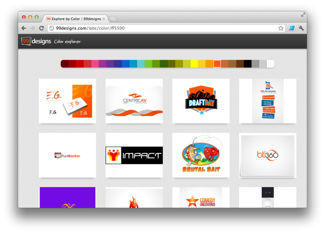Pick the dark brown color swatch
This screenshot has height=233, width=325.
tap(240, 64)
